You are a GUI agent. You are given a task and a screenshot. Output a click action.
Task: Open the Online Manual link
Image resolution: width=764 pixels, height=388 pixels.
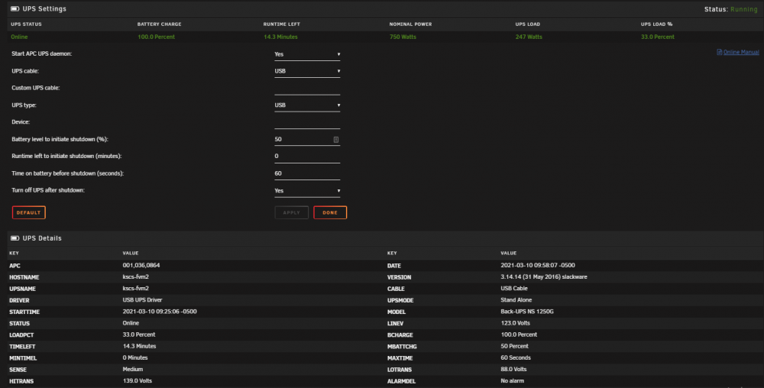[x=740, y=52]
